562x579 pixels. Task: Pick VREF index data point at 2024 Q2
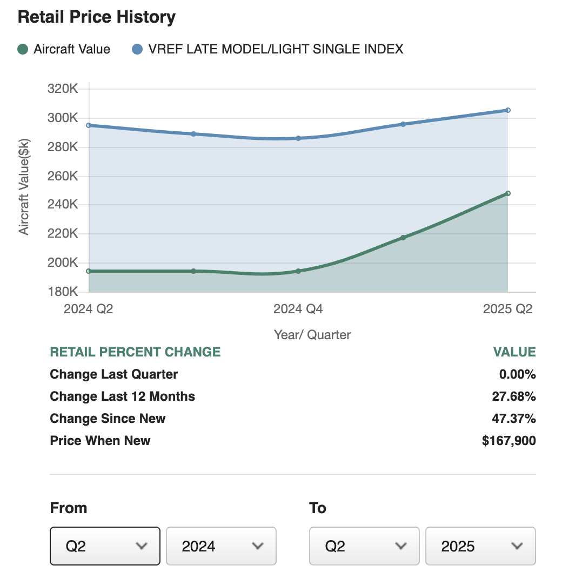(x=89, y=125)
